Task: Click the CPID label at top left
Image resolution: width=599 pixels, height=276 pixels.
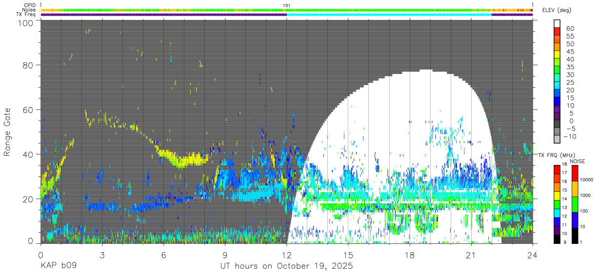Action: tap(31, 5)
